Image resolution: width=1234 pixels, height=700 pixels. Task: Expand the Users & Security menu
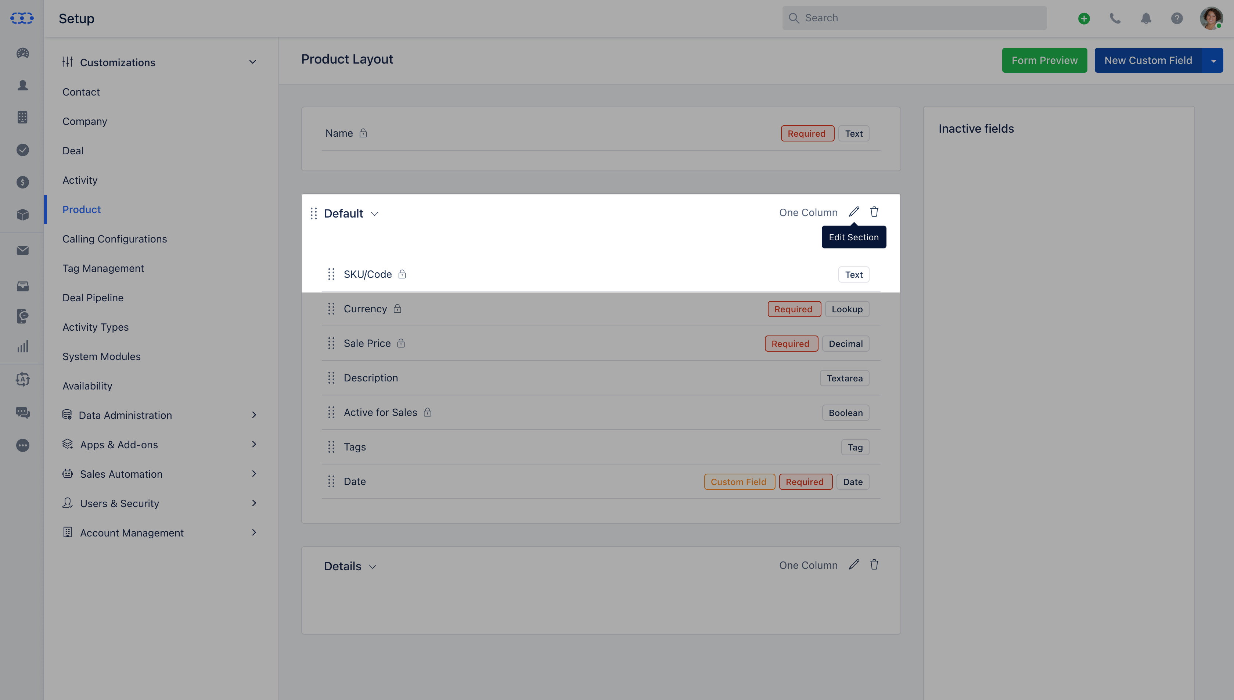click(x=159, y=503)
